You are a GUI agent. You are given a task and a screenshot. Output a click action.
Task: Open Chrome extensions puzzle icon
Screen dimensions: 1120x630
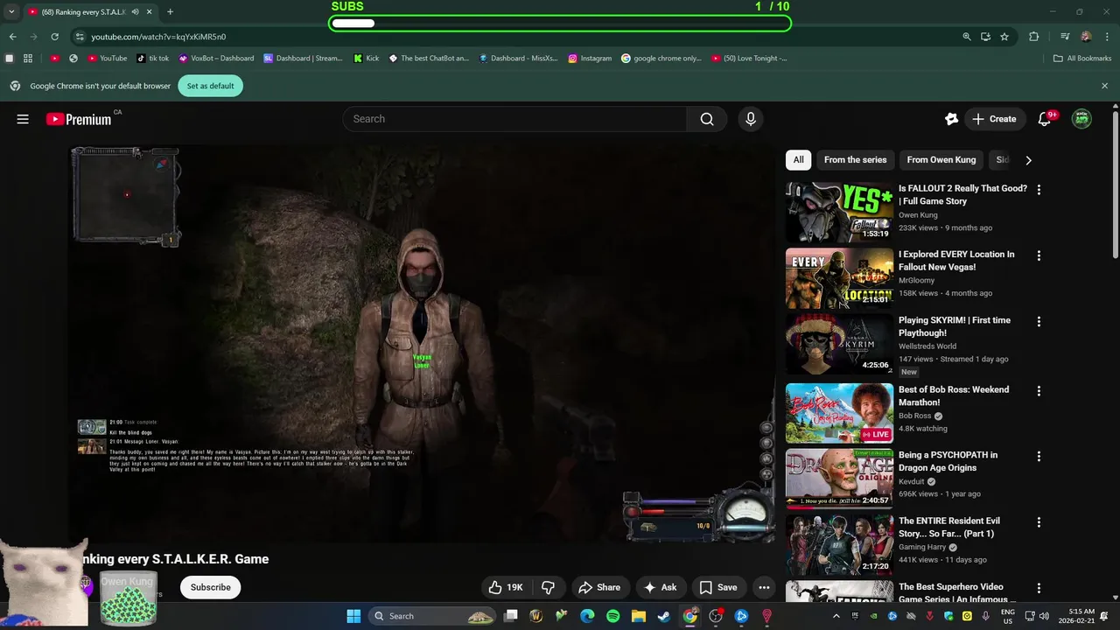1033,37
